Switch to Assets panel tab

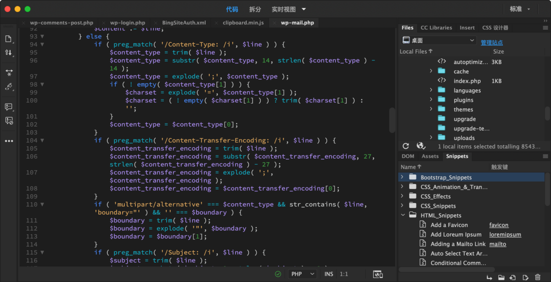[x=430, y=156]
